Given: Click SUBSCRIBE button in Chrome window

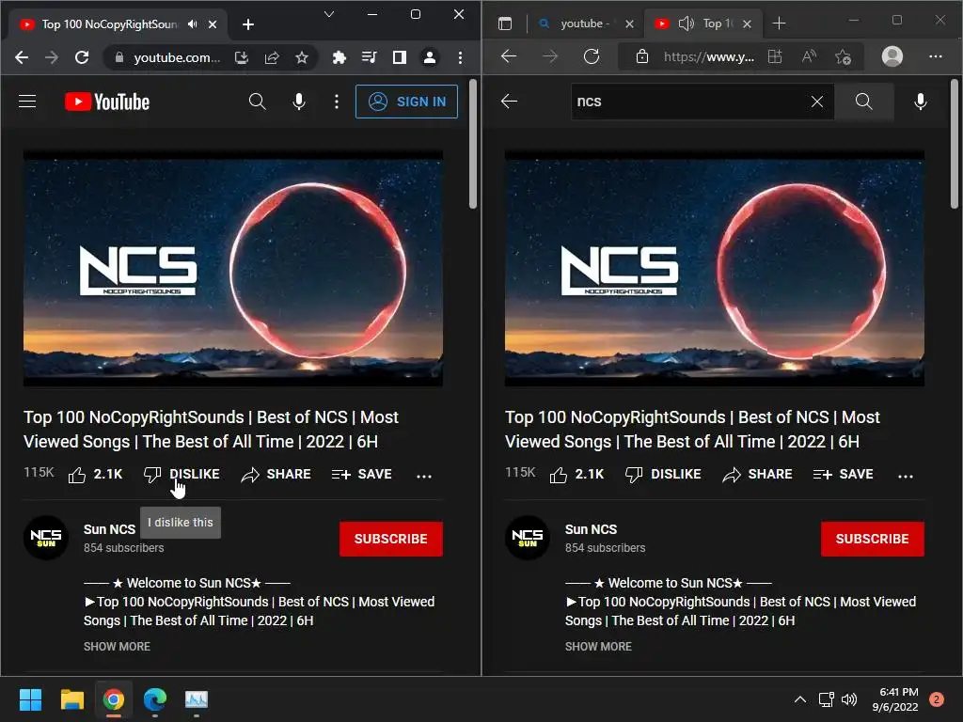Looking at the screenshot, I should [390, 539].
